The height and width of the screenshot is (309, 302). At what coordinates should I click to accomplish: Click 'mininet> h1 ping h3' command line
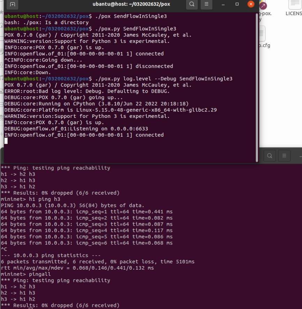point(31,199)
